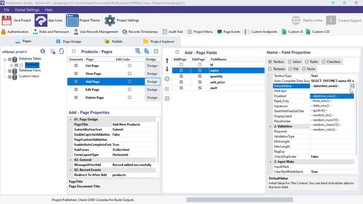
Task: Switch to Page Design tab
Action: point(69,41)
